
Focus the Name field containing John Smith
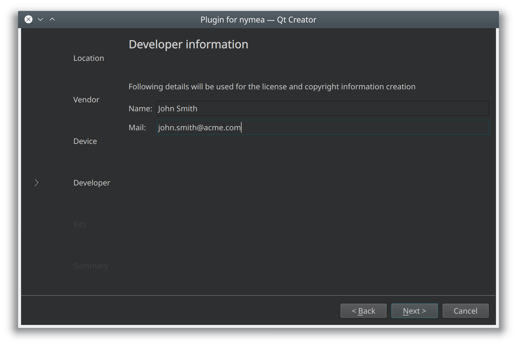(322, 109)
